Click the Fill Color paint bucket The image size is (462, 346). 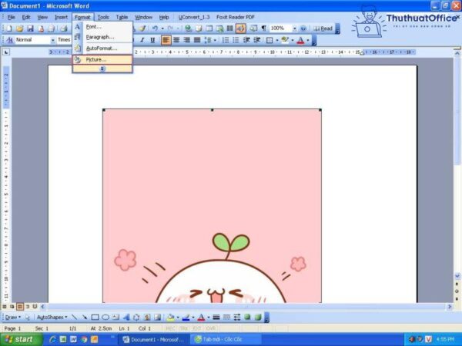tap(171, 317)
